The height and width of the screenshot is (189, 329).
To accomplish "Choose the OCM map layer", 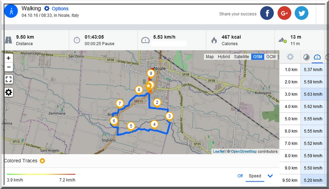I will (x=271, y=57).
